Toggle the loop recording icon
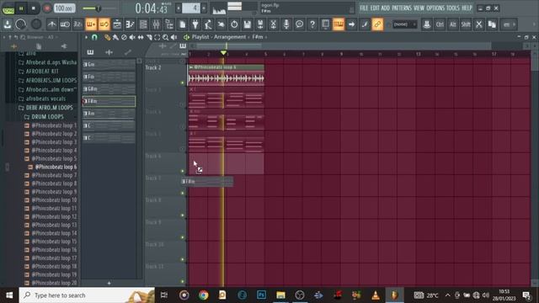 point(104,24)
